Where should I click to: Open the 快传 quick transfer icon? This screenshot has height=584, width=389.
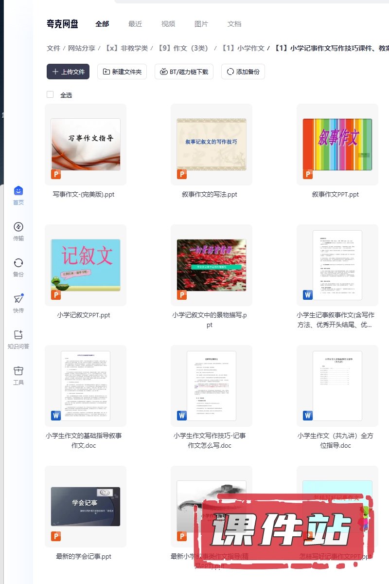click(18, 299)
